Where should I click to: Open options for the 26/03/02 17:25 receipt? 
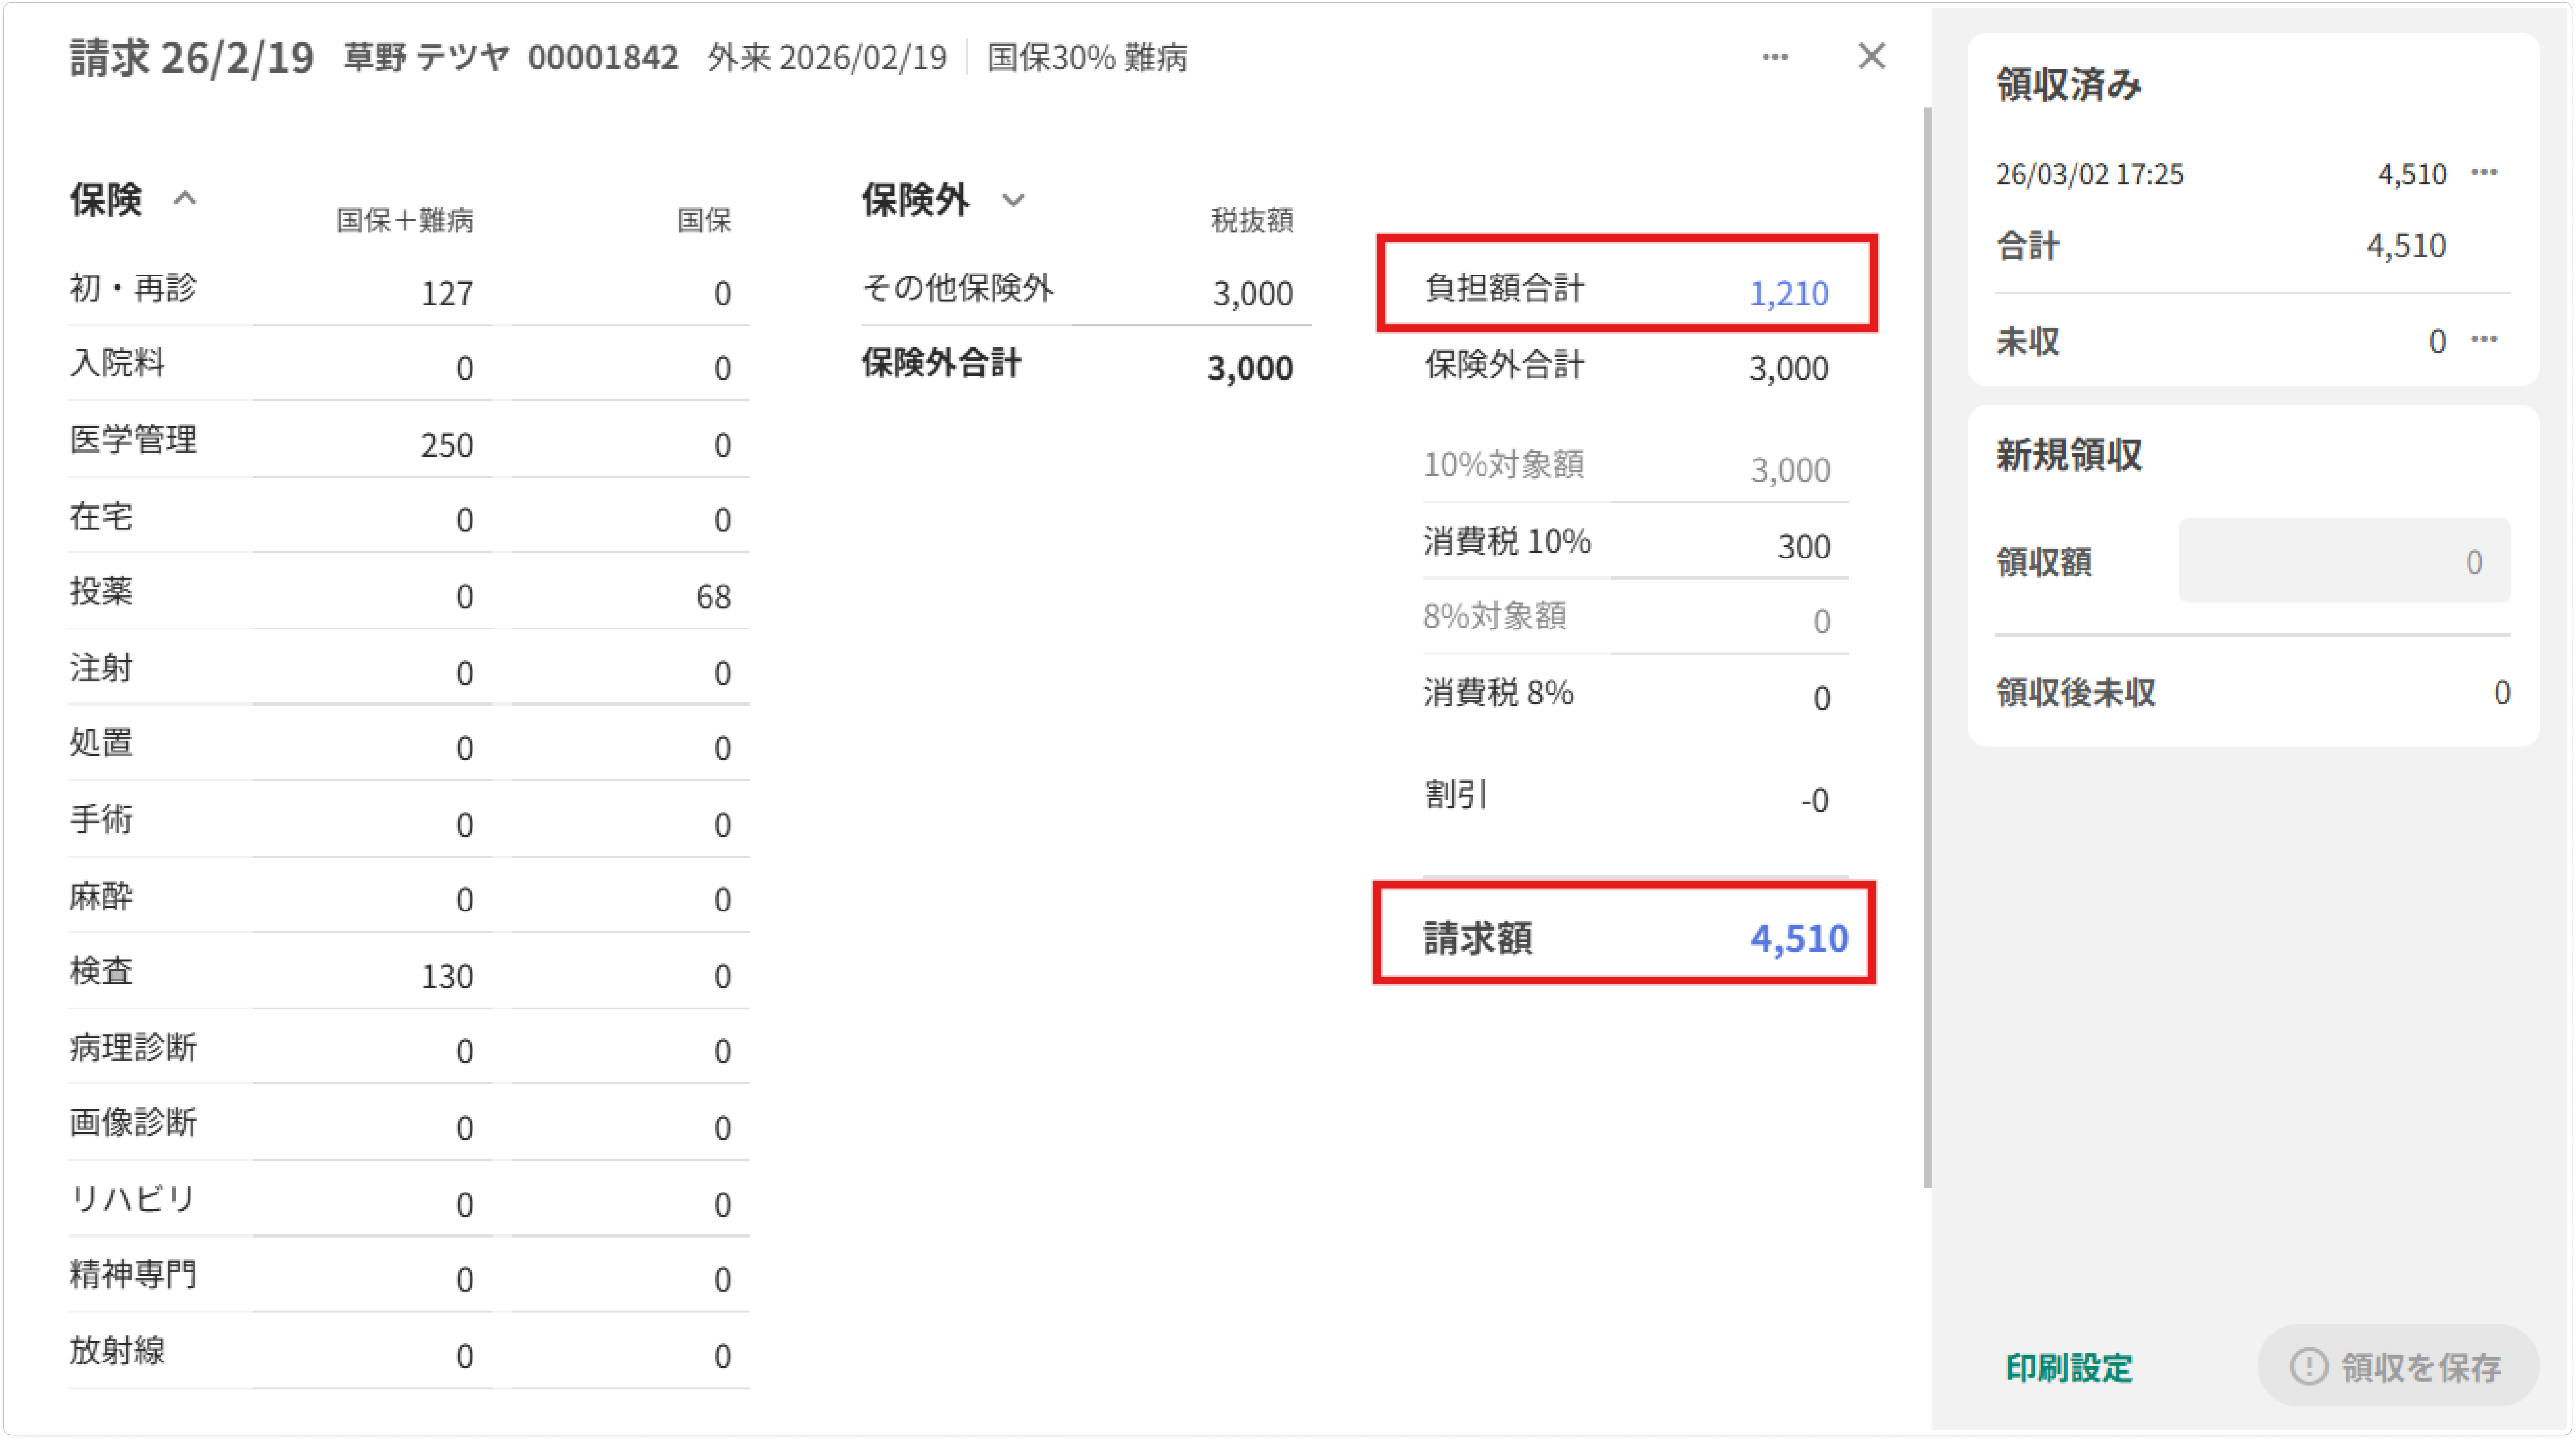pyautogui.click(x=2484, y=173)
